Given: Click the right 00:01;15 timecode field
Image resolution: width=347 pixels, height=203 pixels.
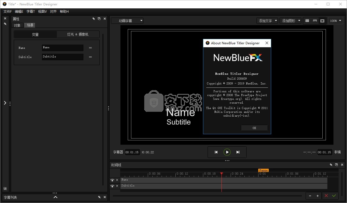Looking at the screenshot, I should click(325, 152).
